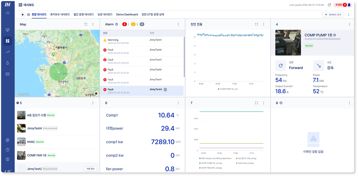The height and width of the screenshot is (176, 358).
Task: Open the help question mark icon
Action: pyautogui.click(x=7, y=150)
